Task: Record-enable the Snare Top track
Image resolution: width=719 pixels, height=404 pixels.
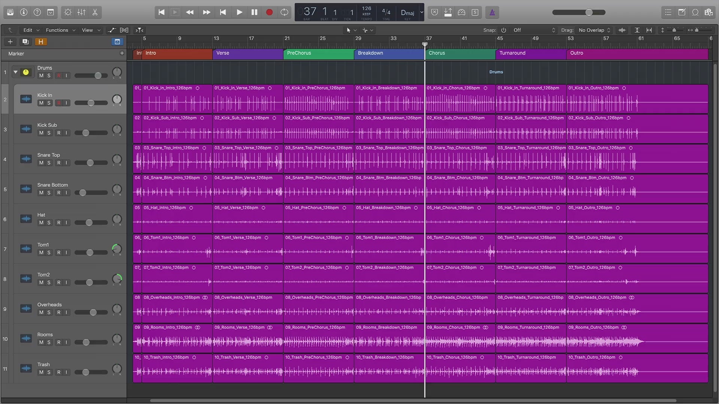Action: [x=58, y=163]
